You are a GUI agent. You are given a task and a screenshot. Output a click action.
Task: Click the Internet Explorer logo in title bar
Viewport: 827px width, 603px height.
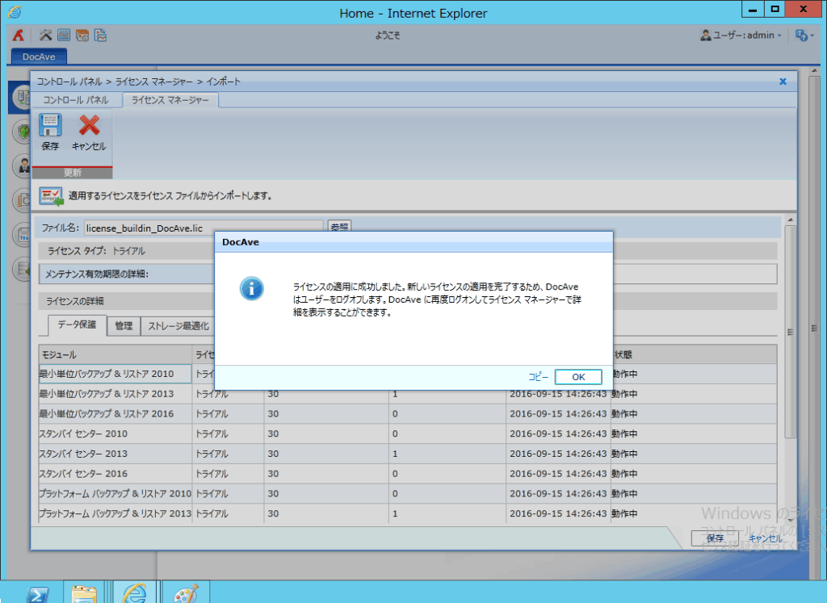click(15, 12)
